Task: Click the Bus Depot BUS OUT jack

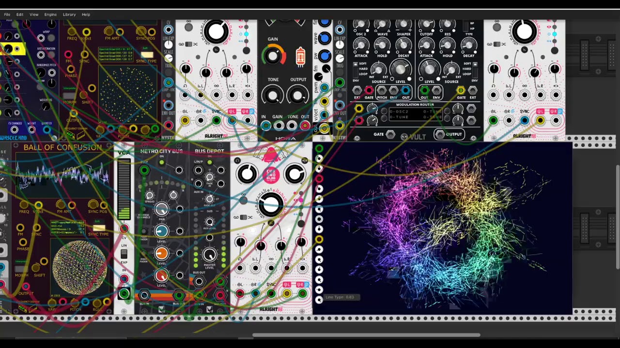Action: pos(199,281)
